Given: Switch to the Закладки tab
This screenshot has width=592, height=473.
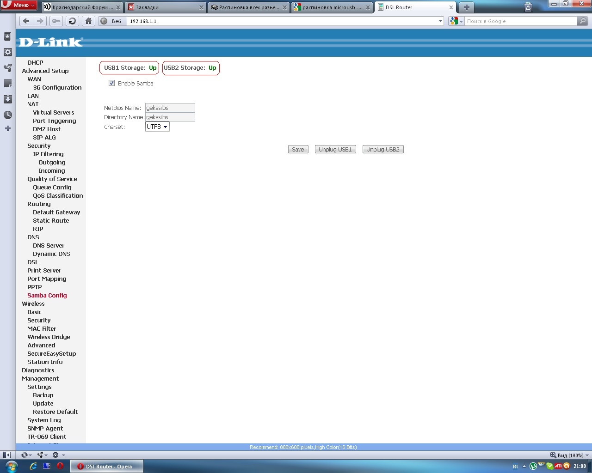Looking at the screenshot, I should [x=166, y=7].
